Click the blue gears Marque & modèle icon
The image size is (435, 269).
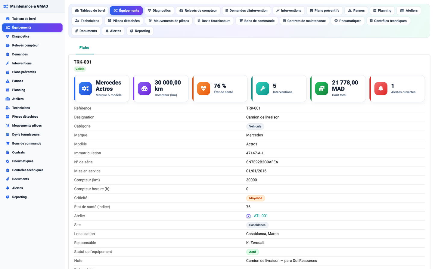(85, 88)
